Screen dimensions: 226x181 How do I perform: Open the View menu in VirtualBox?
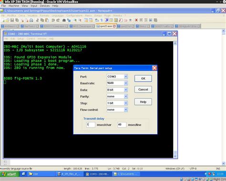25,6
